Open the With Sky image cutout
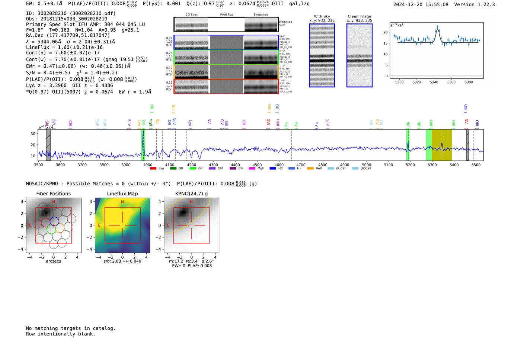Image resolution: width=521 pixels, height=354 pixels. pyautogui.click(x=322, y=55)
